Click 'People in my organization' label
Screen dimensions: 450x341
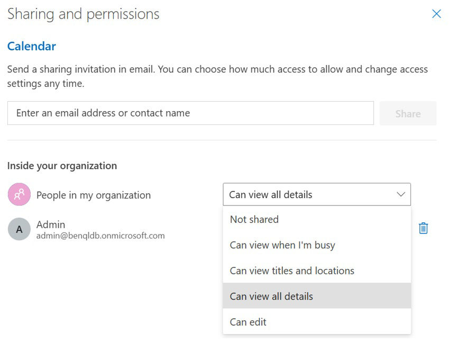[94, 195]
